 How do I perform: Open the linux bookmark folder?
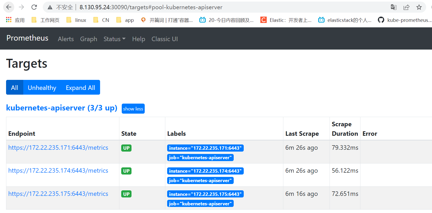[76, 20]
